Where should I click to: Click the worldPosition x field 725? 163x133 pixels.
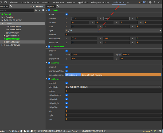pos(84,38)
